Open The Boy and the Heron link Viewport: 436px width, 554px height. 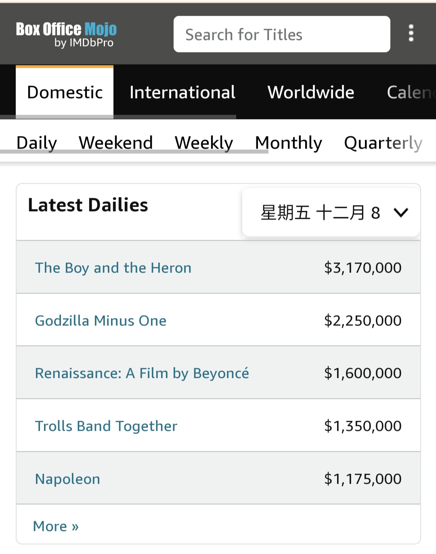coord(113,268)
